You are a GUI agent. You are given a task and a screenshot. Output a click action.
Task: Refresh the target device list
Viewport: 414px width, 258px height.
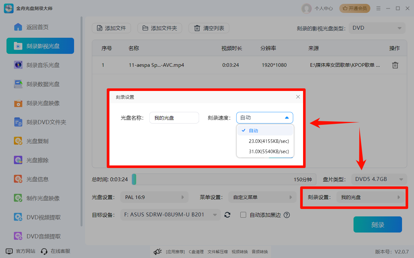227,215
